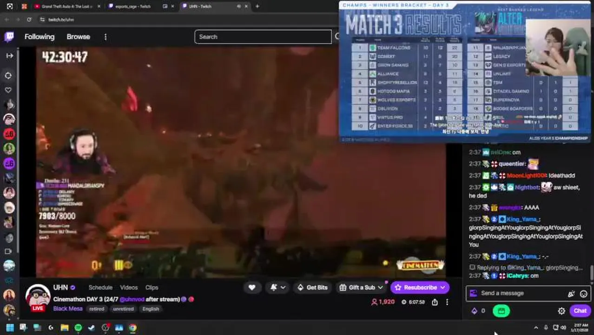
Task: Send message with the Chat button
Action: [580, 311]
